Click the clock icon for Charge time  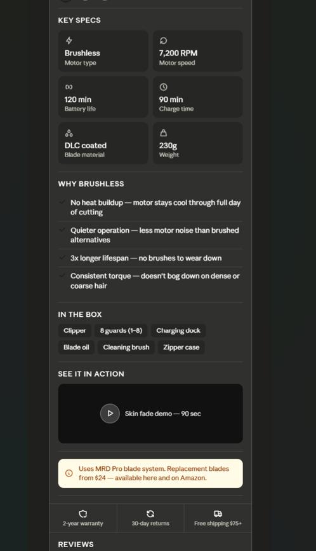pos(163,87)
